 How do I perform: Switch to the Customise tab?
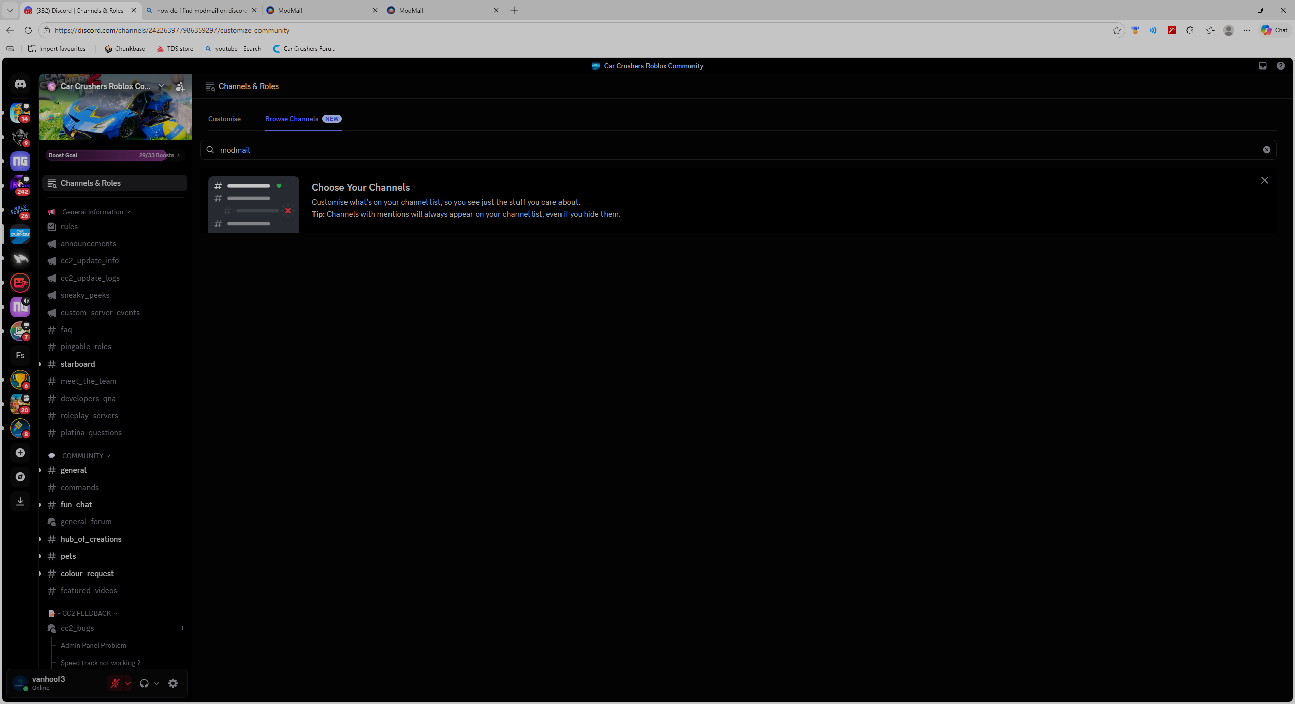(x=225, y=119)
